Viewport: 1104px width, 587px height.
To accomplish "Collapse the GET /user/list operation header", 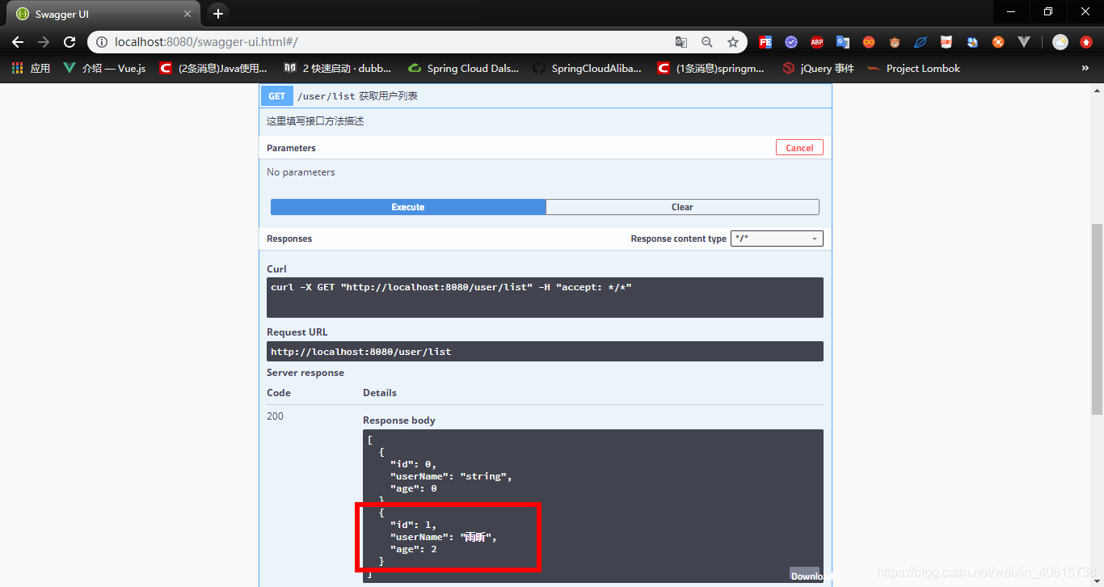I will click(546, 95).
